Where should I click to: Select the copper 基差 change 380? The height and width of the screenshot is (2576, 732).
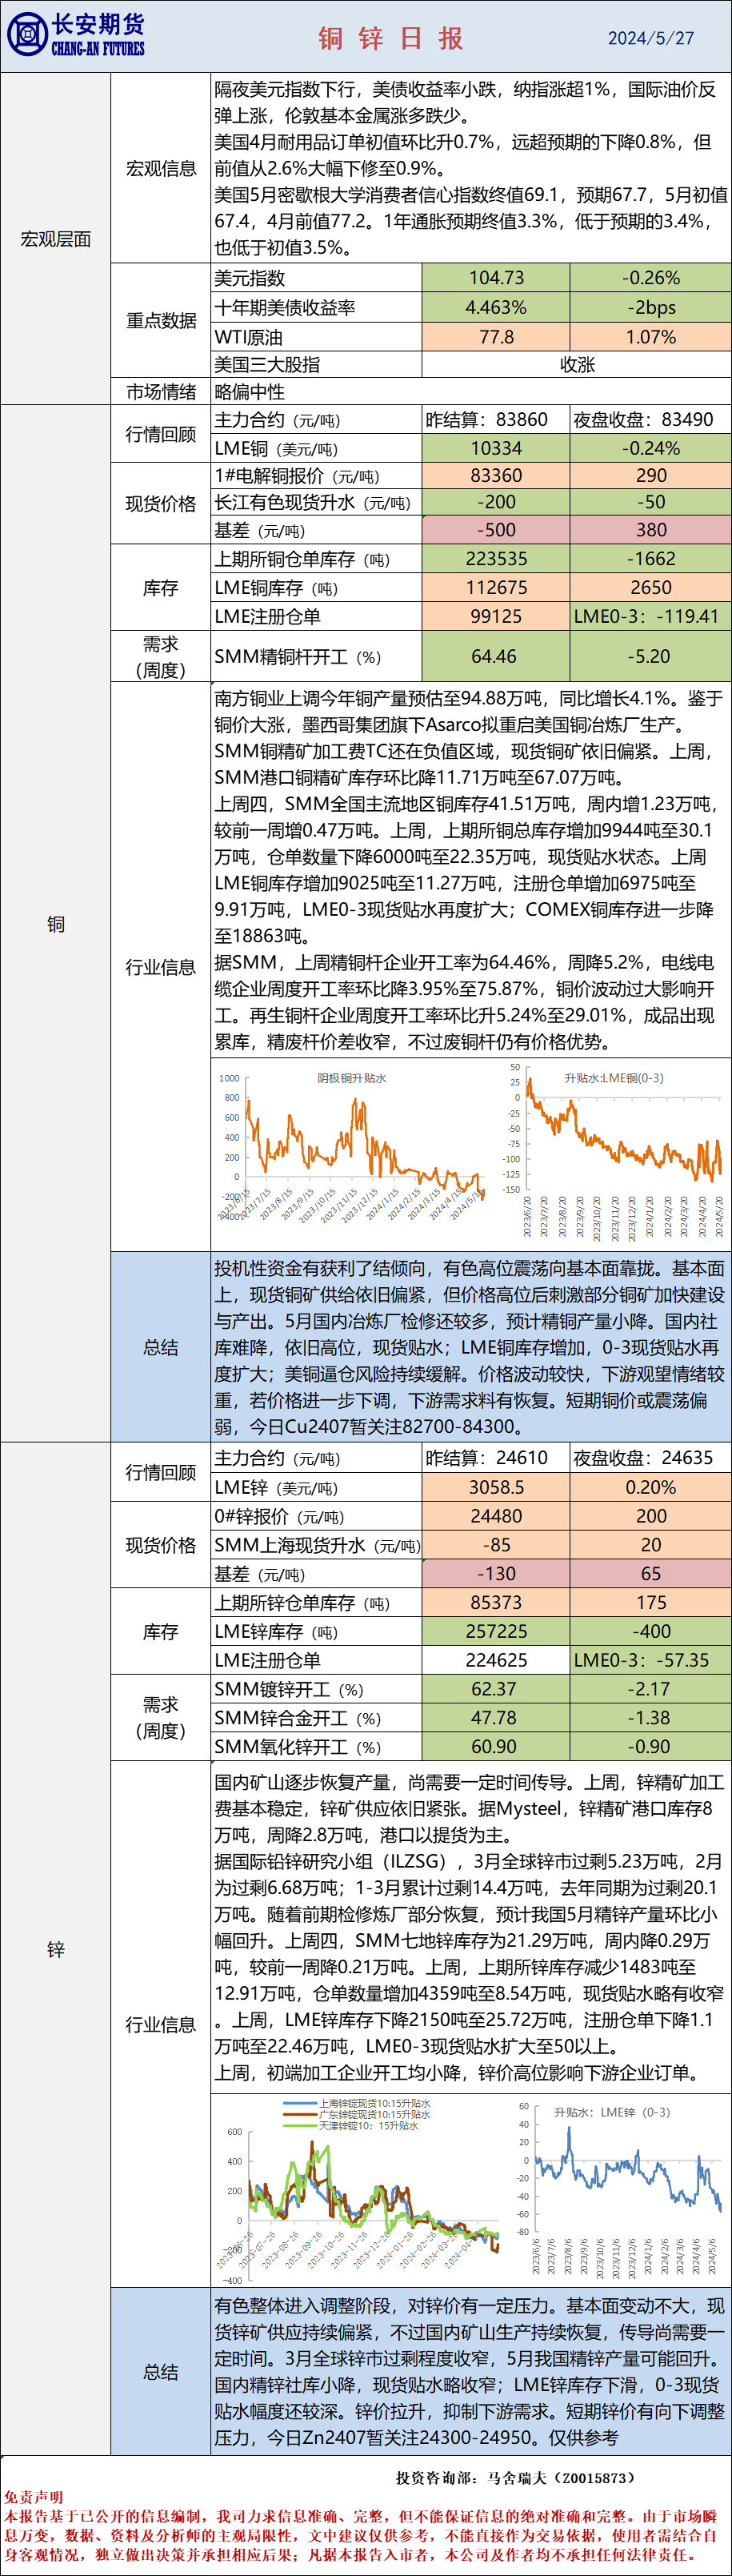pyautogui.click(x=651, y=530)
